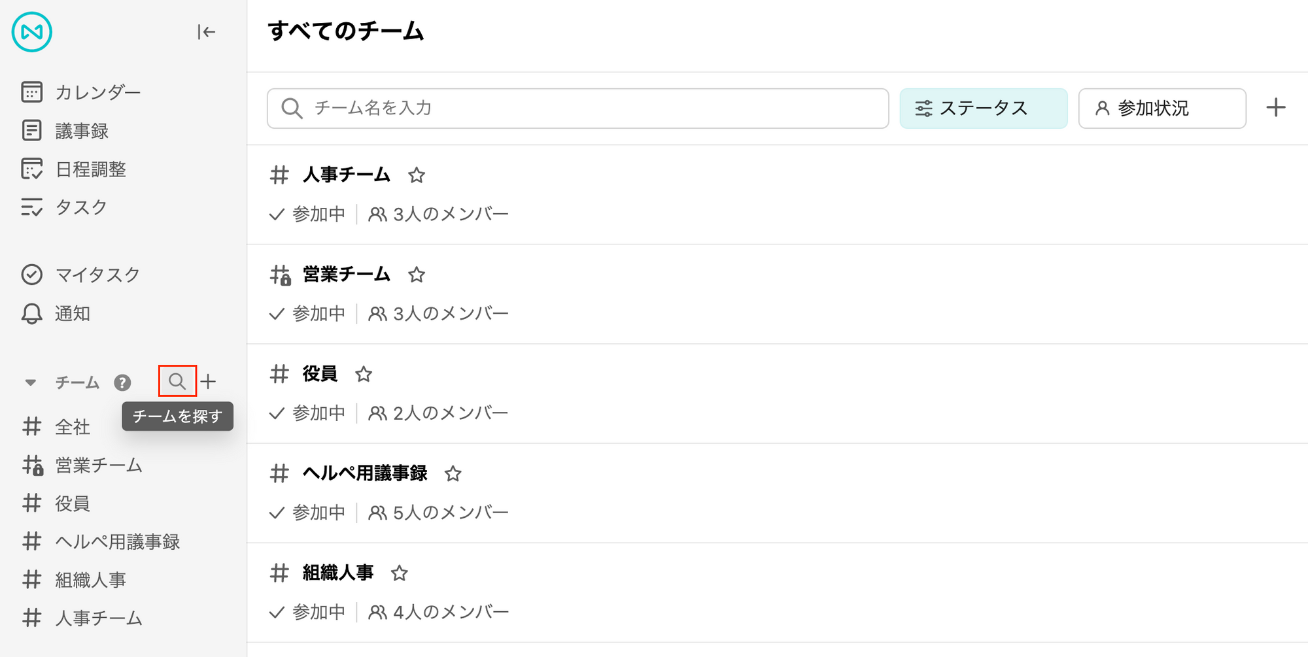Open マイタスク in the sidebar

point(80,275)
